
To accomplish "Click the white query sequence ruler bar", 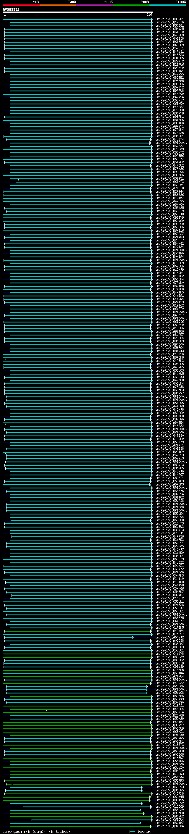I will point(78,12).
